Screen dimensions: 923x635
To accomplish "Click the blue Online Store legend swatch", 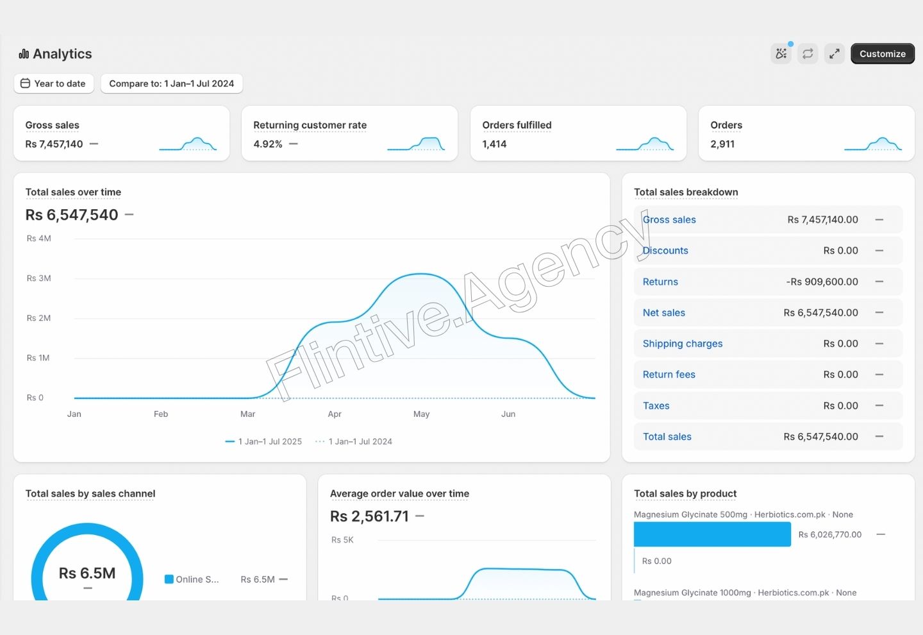I will [x=169, y=579].
